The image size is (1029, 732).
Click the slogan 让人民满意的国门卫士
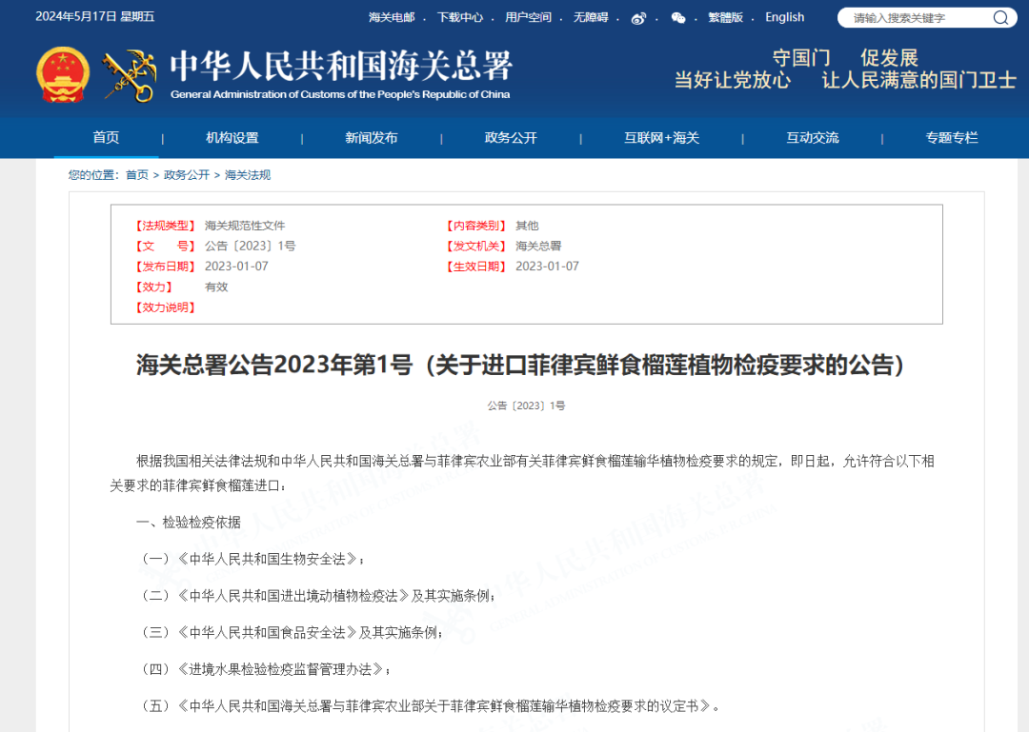coord(918,80)
